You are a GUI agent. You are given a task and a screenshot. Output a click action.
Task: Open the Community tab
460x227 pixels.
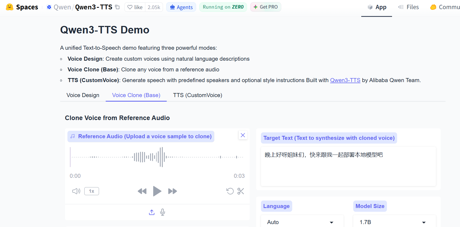(445, 7)
